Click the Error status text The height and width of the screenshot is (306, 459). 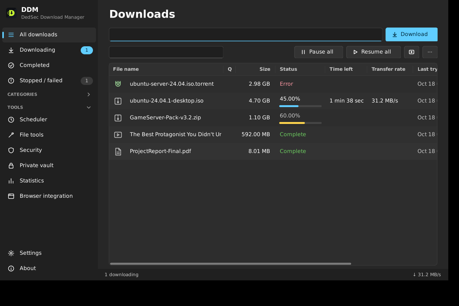(286, 84)
